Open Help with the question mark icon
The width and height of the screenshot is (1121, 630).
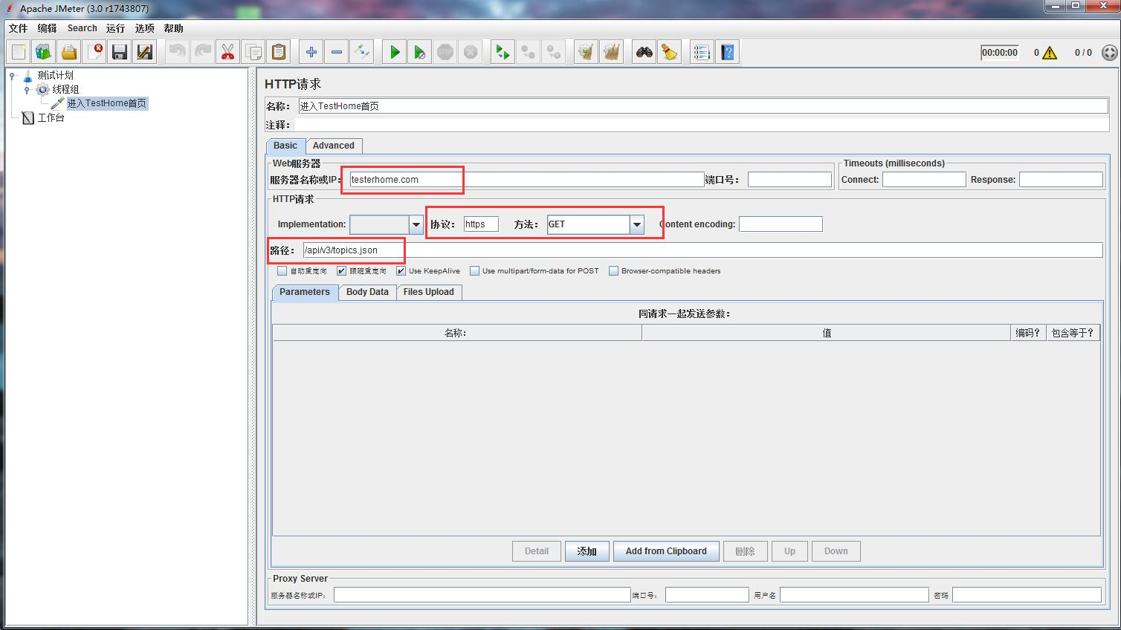[x=728, y=52]
